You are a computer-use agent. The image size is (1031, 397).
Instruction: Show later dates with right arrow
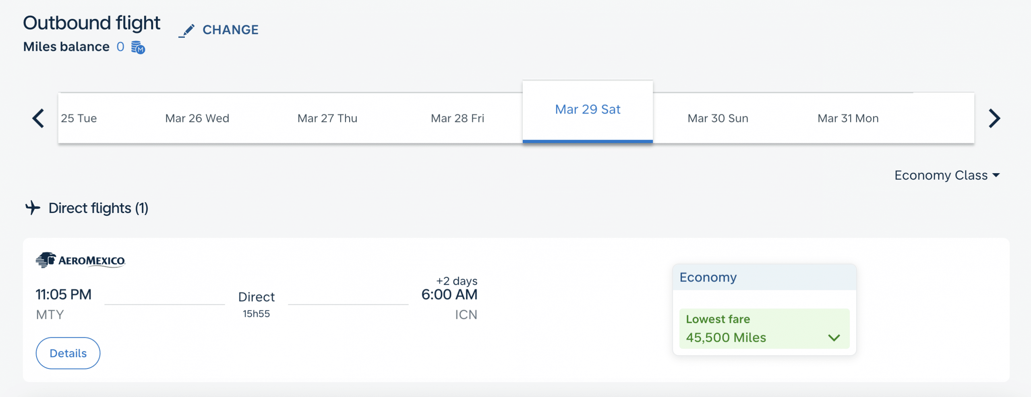[994, 118]
